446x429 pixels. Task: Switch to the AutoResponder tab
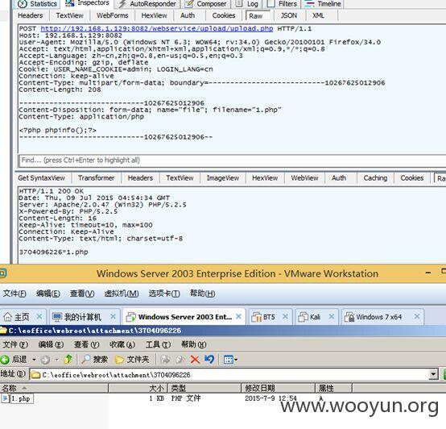click(x=147, y=4)
